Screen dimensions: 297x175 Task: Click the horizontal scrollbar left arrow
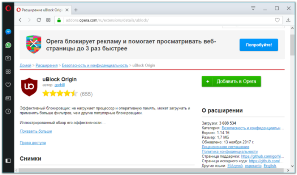coord(17,170)
